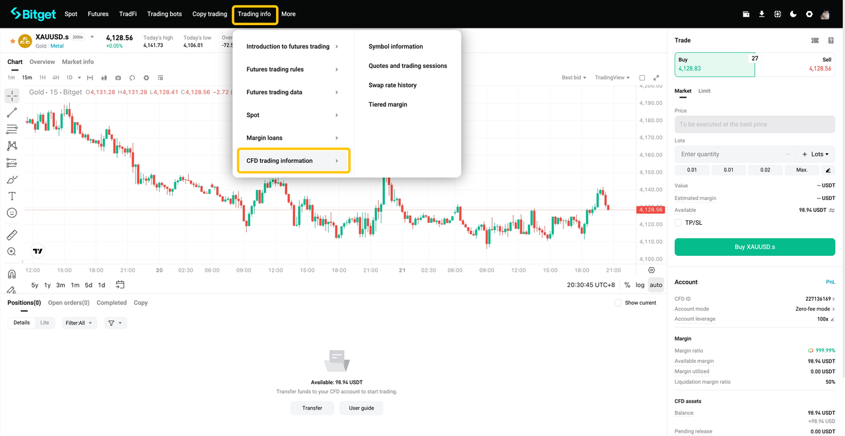Select the crosshair cursor tool

click(12, 96)
